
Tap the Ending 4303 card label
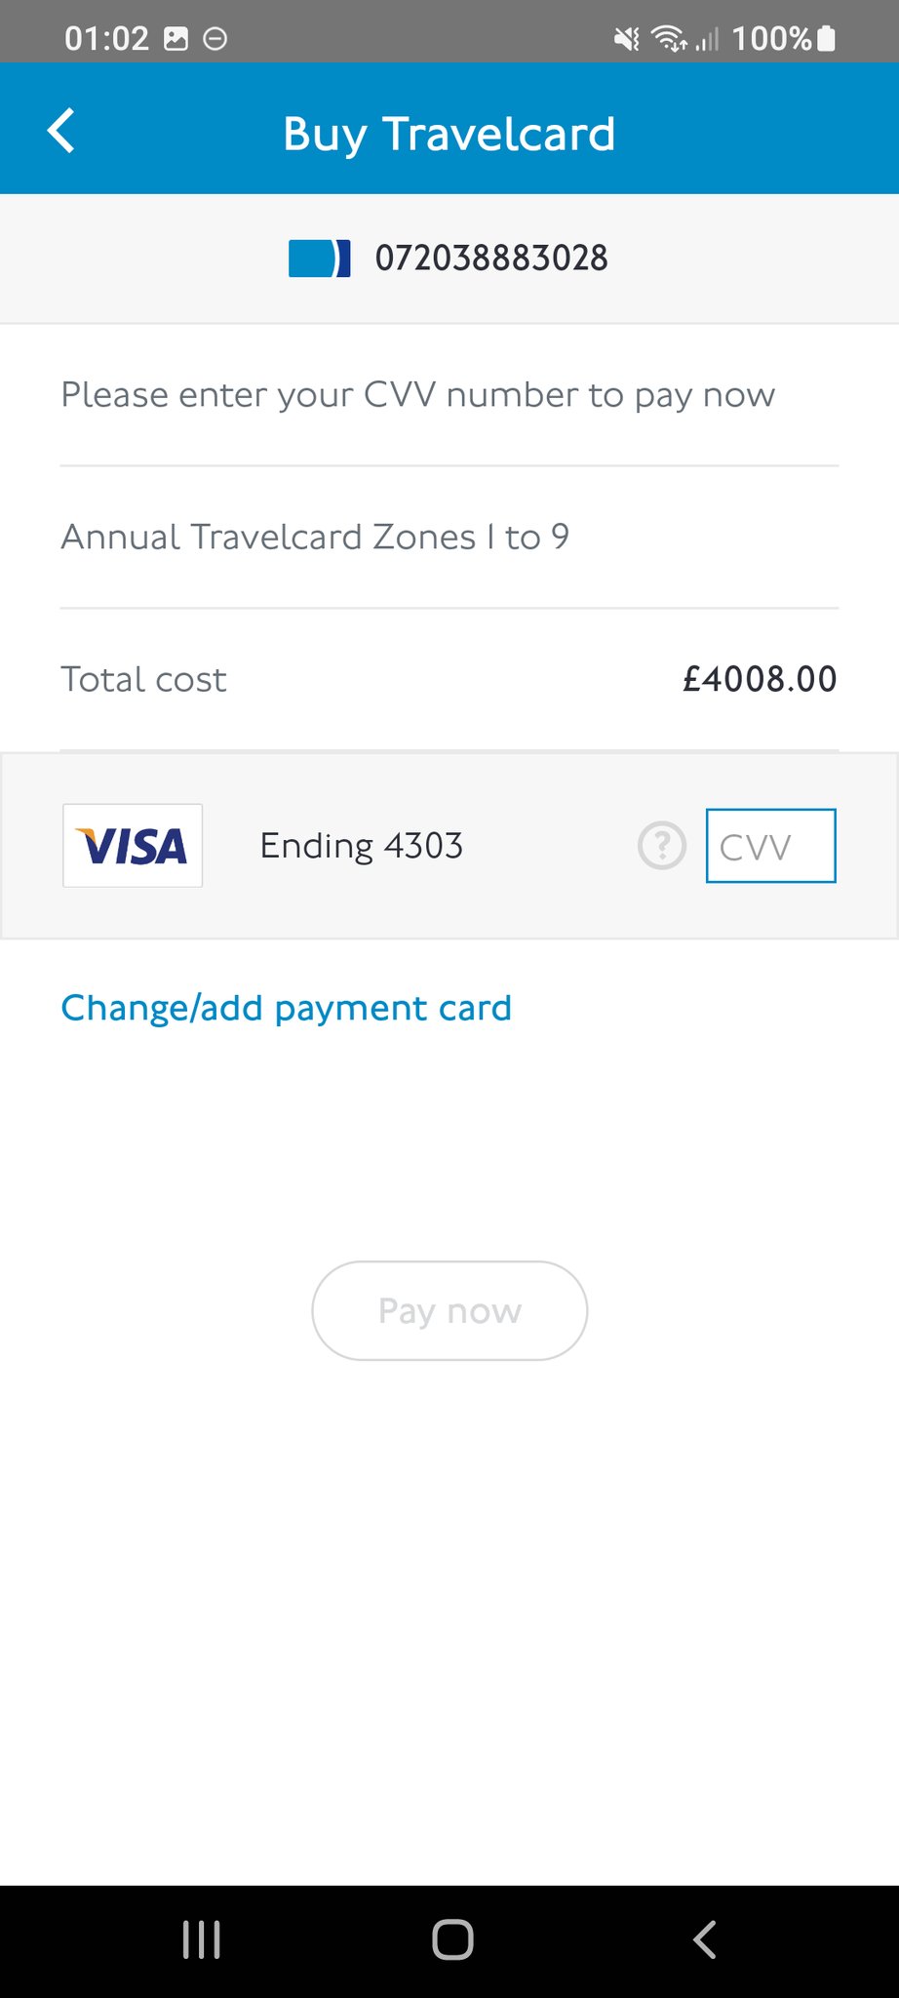pyautogui.click(x=361, y=846)
